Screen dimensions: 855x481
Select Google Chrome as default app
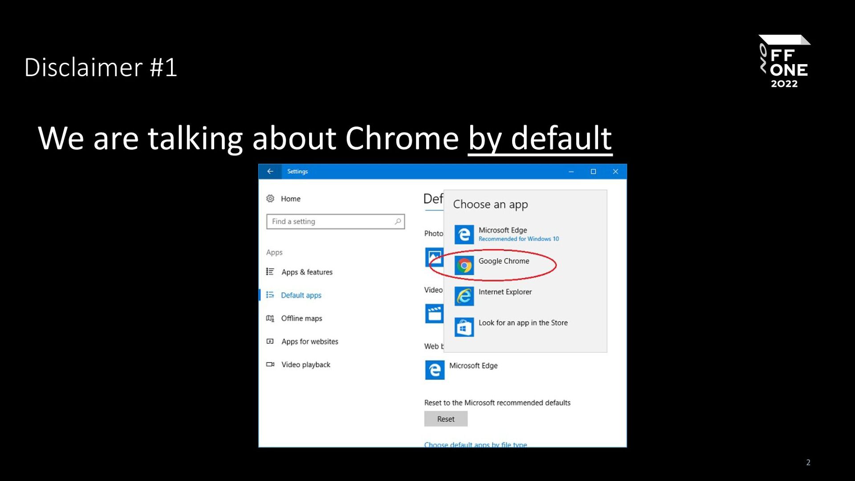[504, 261]
